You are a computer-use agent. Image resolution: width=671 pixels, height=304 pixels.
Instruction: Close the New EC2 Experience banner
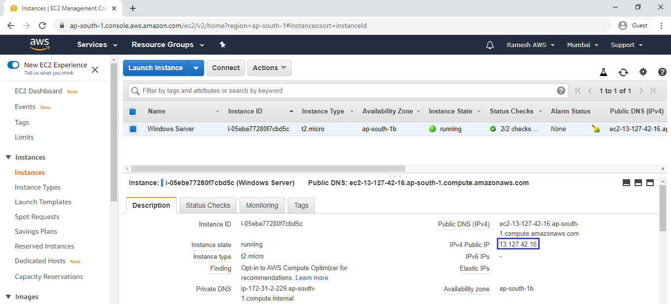(x=95, y=70)
